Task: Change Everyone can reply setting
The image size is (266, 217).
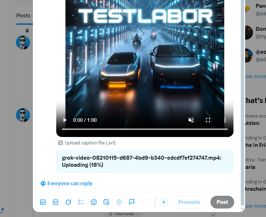Action: pyautogui.click(x=66, y=183)
